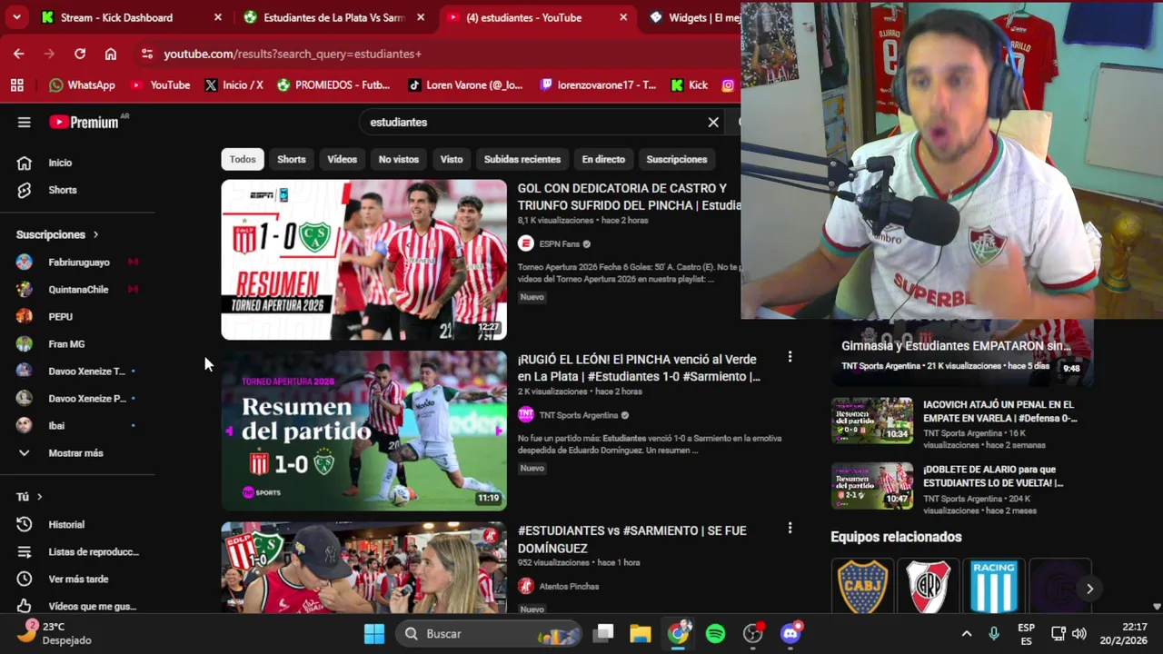Open Ver más tarde in sidebar

pyautogui.click(x=78, y=579)
